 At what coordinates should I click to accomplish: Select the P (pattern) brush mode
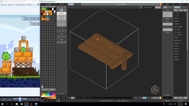[x=65, y=7]
